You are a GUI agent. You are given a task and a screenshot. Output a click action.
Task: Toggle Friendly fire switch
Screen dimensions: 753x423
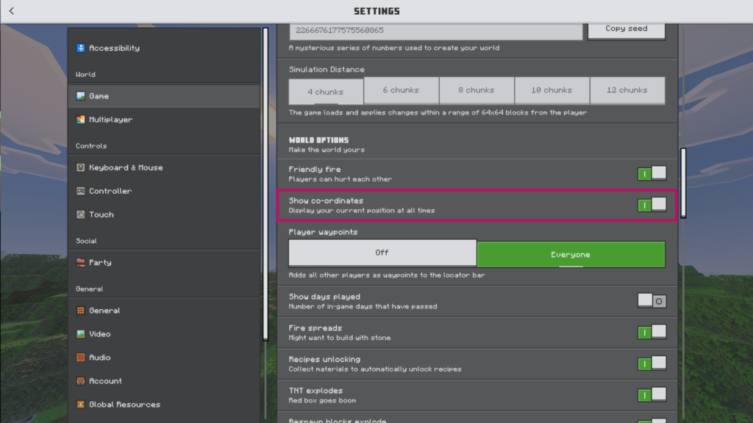tap(652, 173)
